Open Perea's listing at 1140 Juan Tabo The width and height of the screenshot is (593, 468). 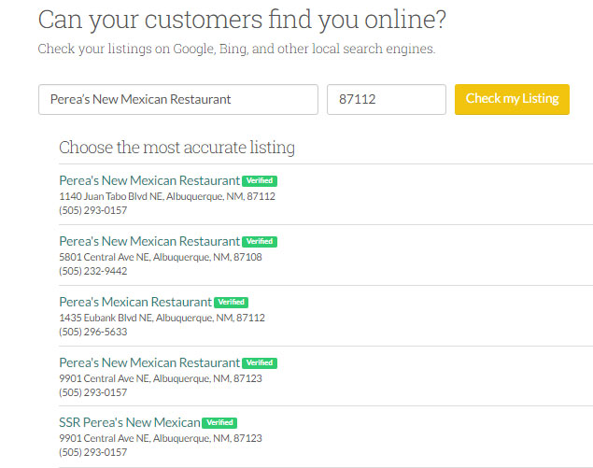point(149,180)
